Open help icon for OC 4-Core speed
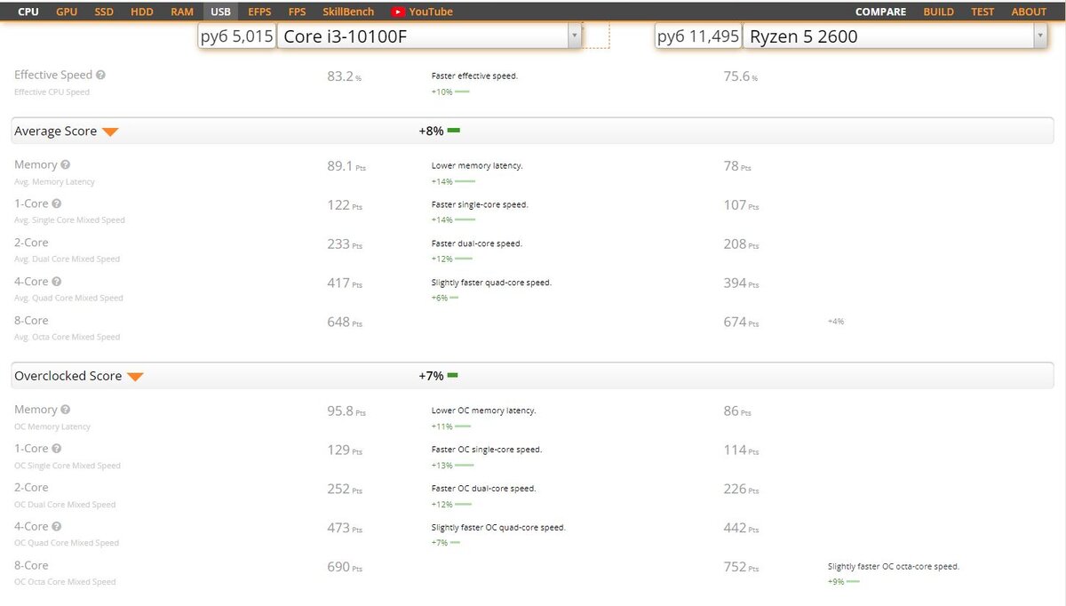 (x=57, y=527)
